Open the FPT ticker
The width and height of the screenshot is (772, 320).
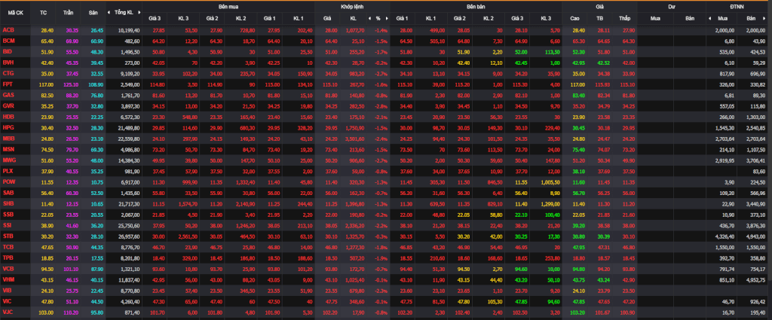tap(8, 84)
